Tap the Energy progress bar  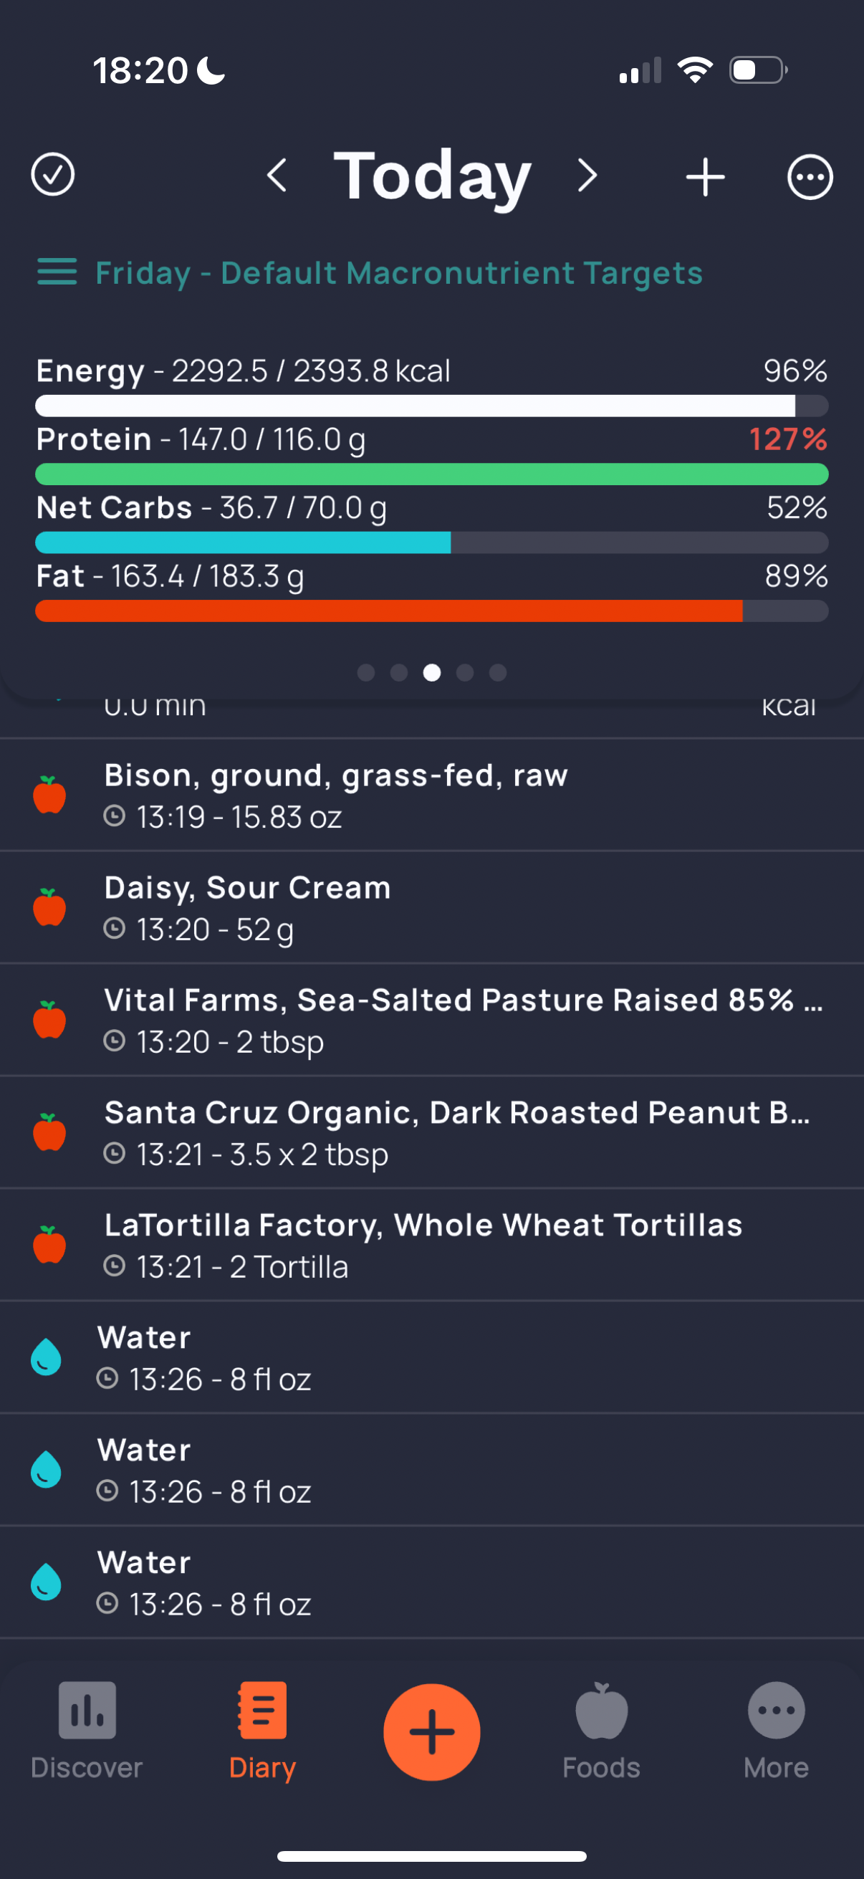point(431,406)
